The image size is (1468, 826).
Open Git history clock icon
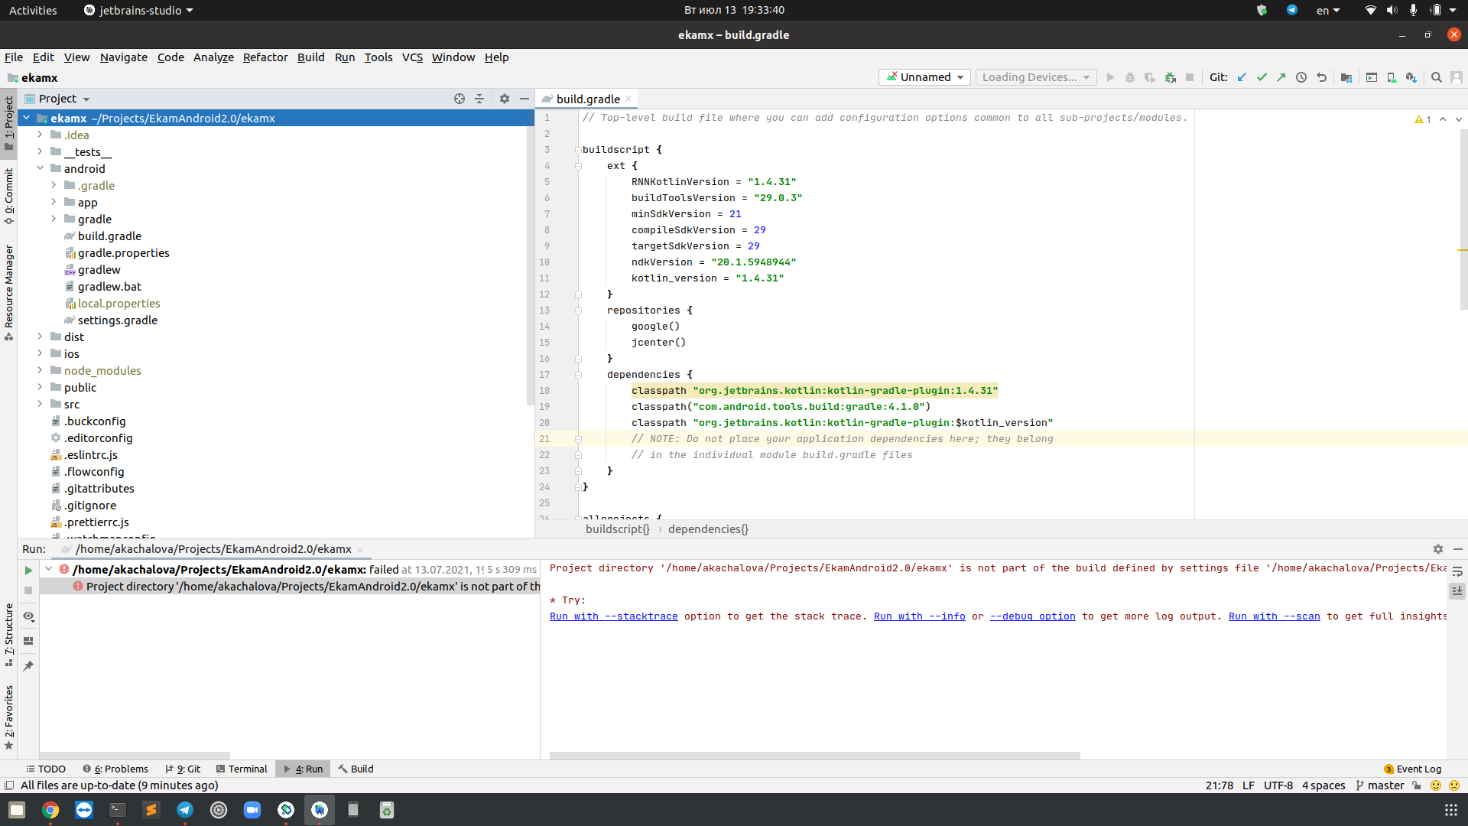[1301, 77]
